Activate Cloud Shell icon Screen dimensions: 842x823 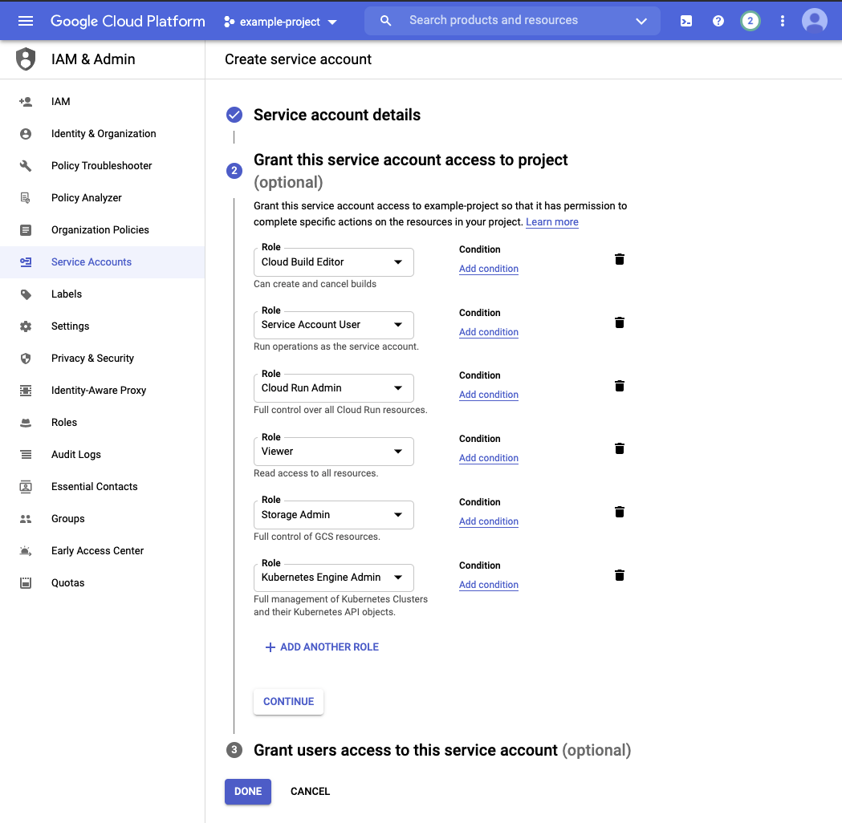point(685,21)
